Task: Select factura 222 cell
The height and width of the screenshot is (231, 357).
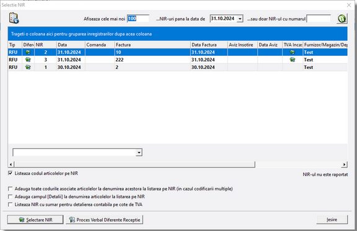Action: tap(152, 60)
